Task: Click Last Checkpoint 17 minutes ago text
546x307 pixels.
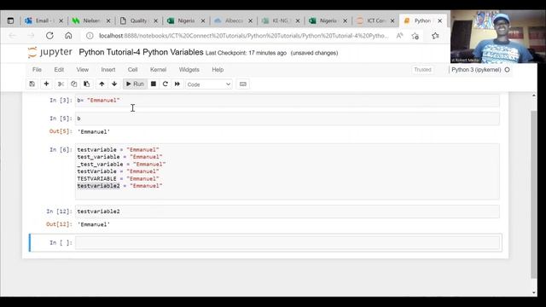Action: [246, 53]
